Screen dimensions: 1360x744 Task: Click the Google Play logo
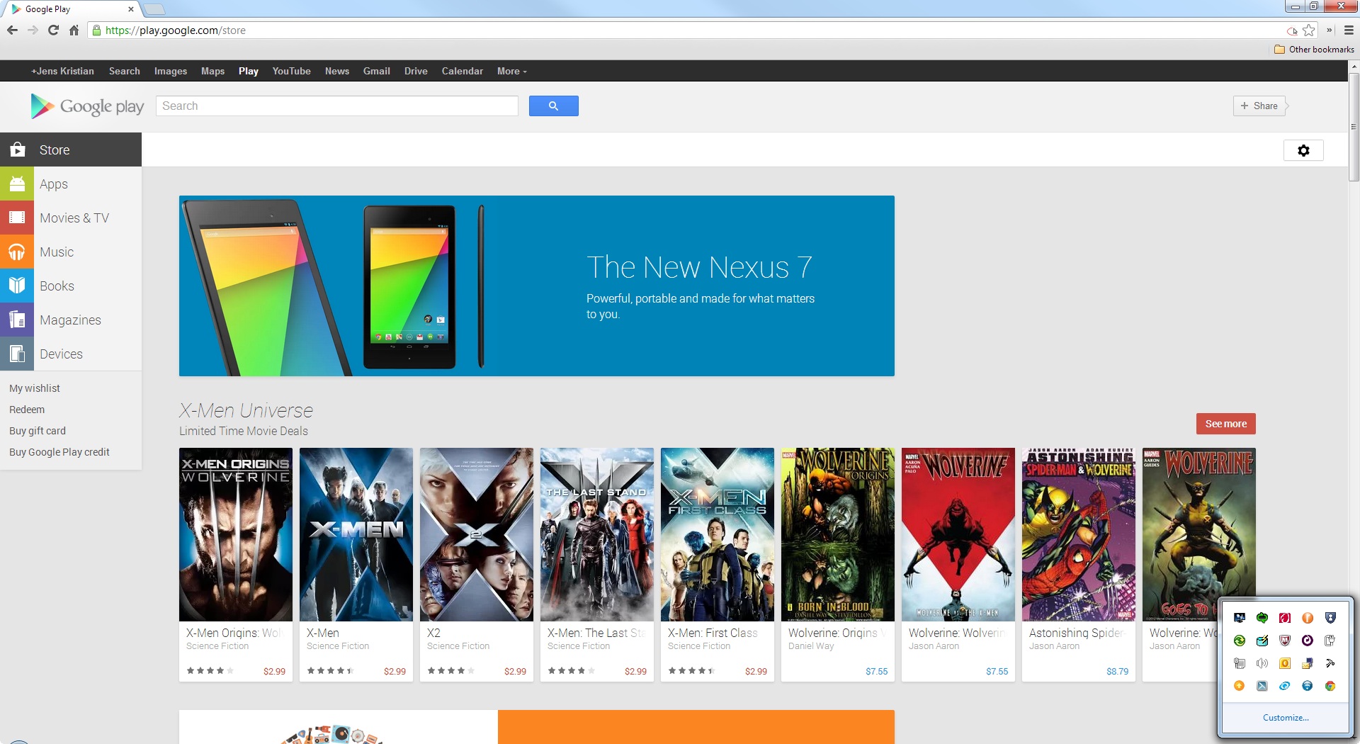tap(87, 106)
